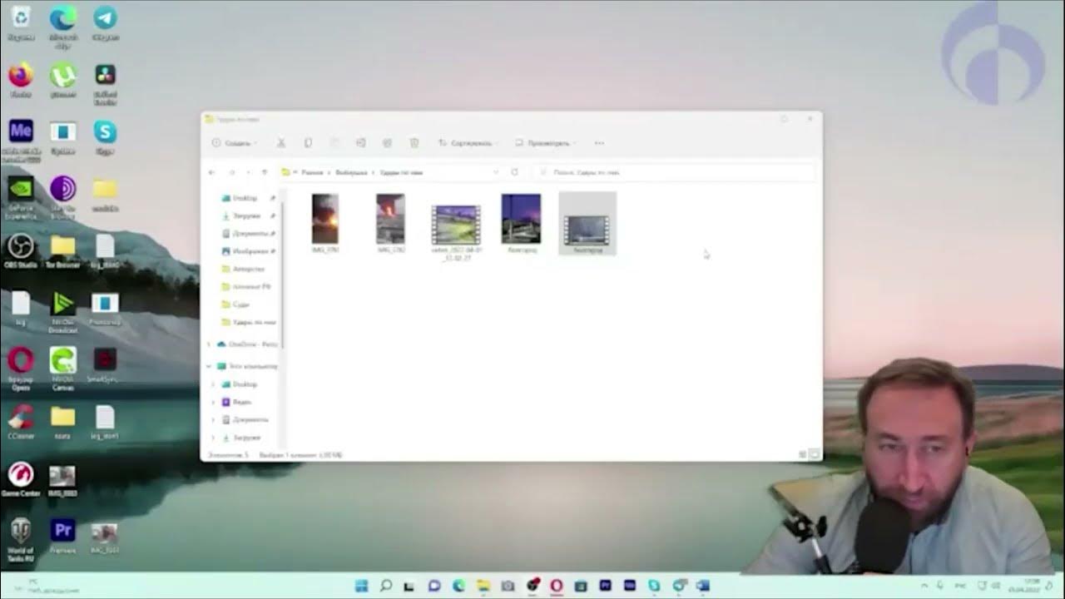Open the Skype desktop shortcut
Image resolution: width=1065 pixels, height=599 pixels.
pyautogui.click(x=105, y=136)
